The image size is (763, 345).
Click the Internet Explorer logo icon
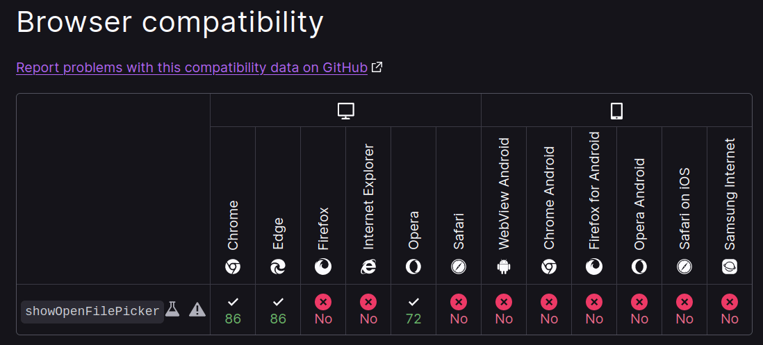pyautogui.click(x=368, y=267)
